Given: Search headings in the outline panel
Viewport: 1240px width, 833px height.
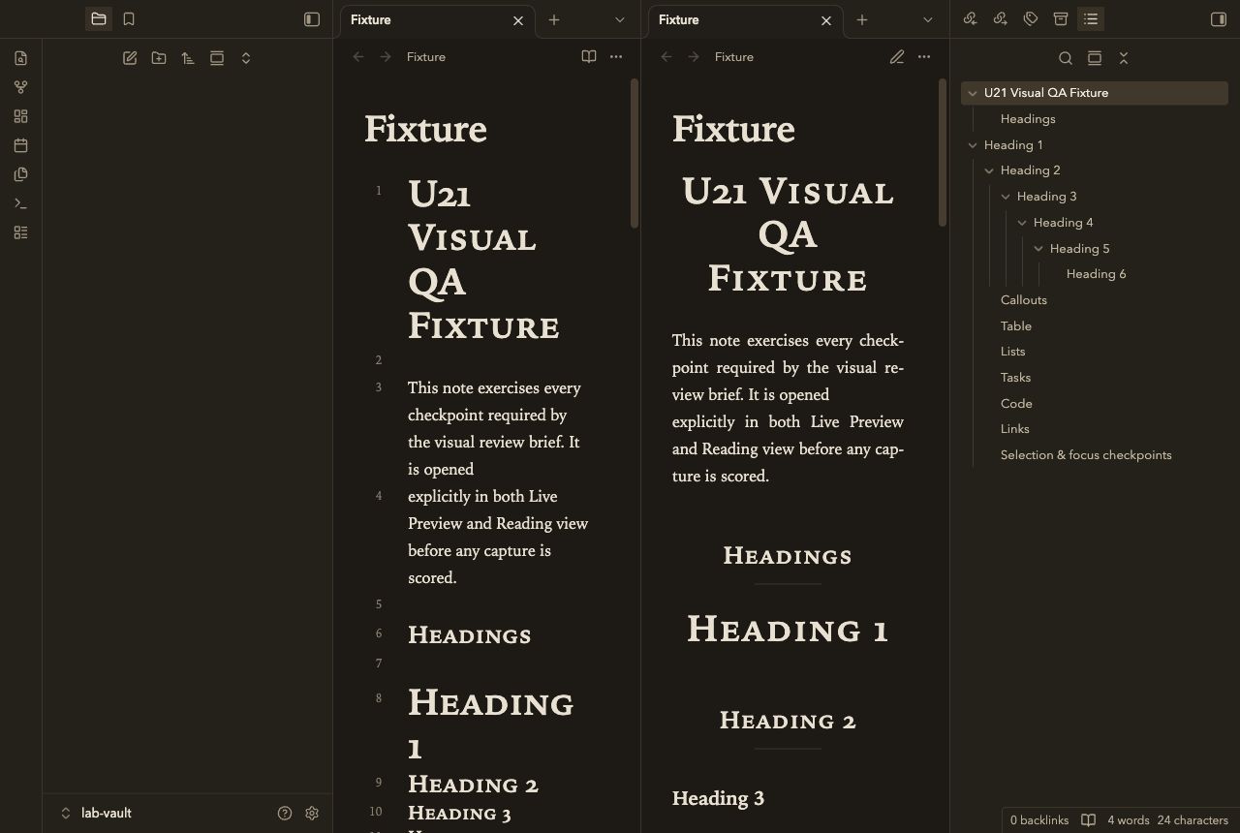Looking at the screenshot, I should tap(1066, 58).
